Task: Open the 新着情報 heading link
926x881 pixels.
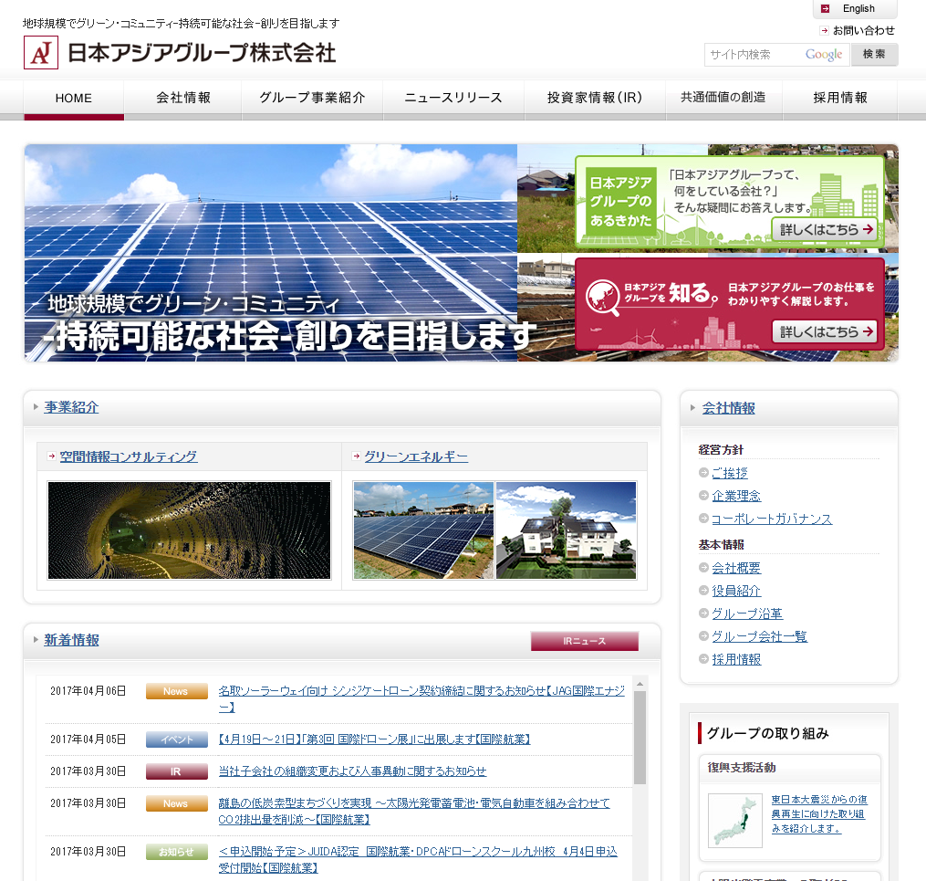Action: pos(71,640)
